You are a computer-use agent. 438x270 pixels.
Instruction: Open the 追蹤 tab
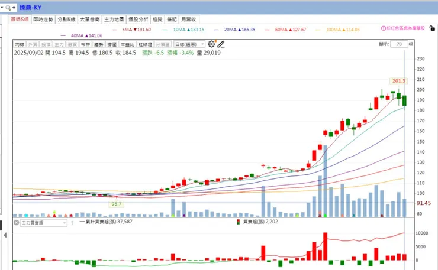[x=157, y=19]
